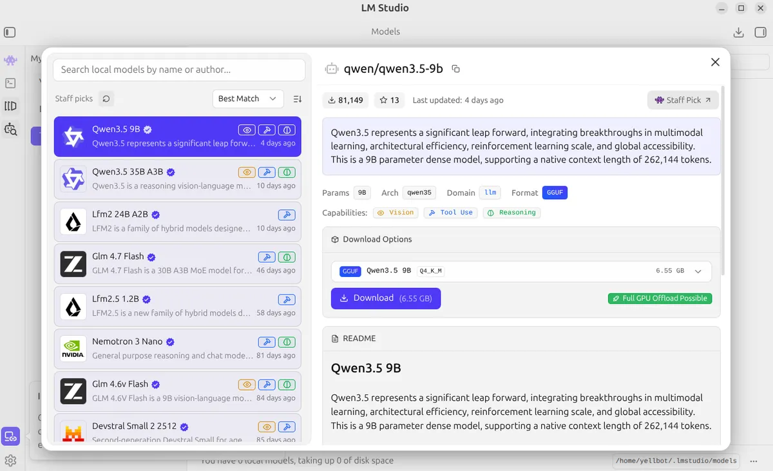Click the /home/yellbot/.lmstudio/models path
The width and height of the screenshot is (773, 471).
pyautogui.click(x=676, y=461)
